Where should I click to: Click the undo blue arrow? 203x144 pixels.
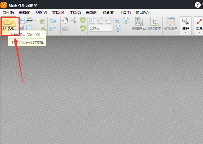point(52,20)
